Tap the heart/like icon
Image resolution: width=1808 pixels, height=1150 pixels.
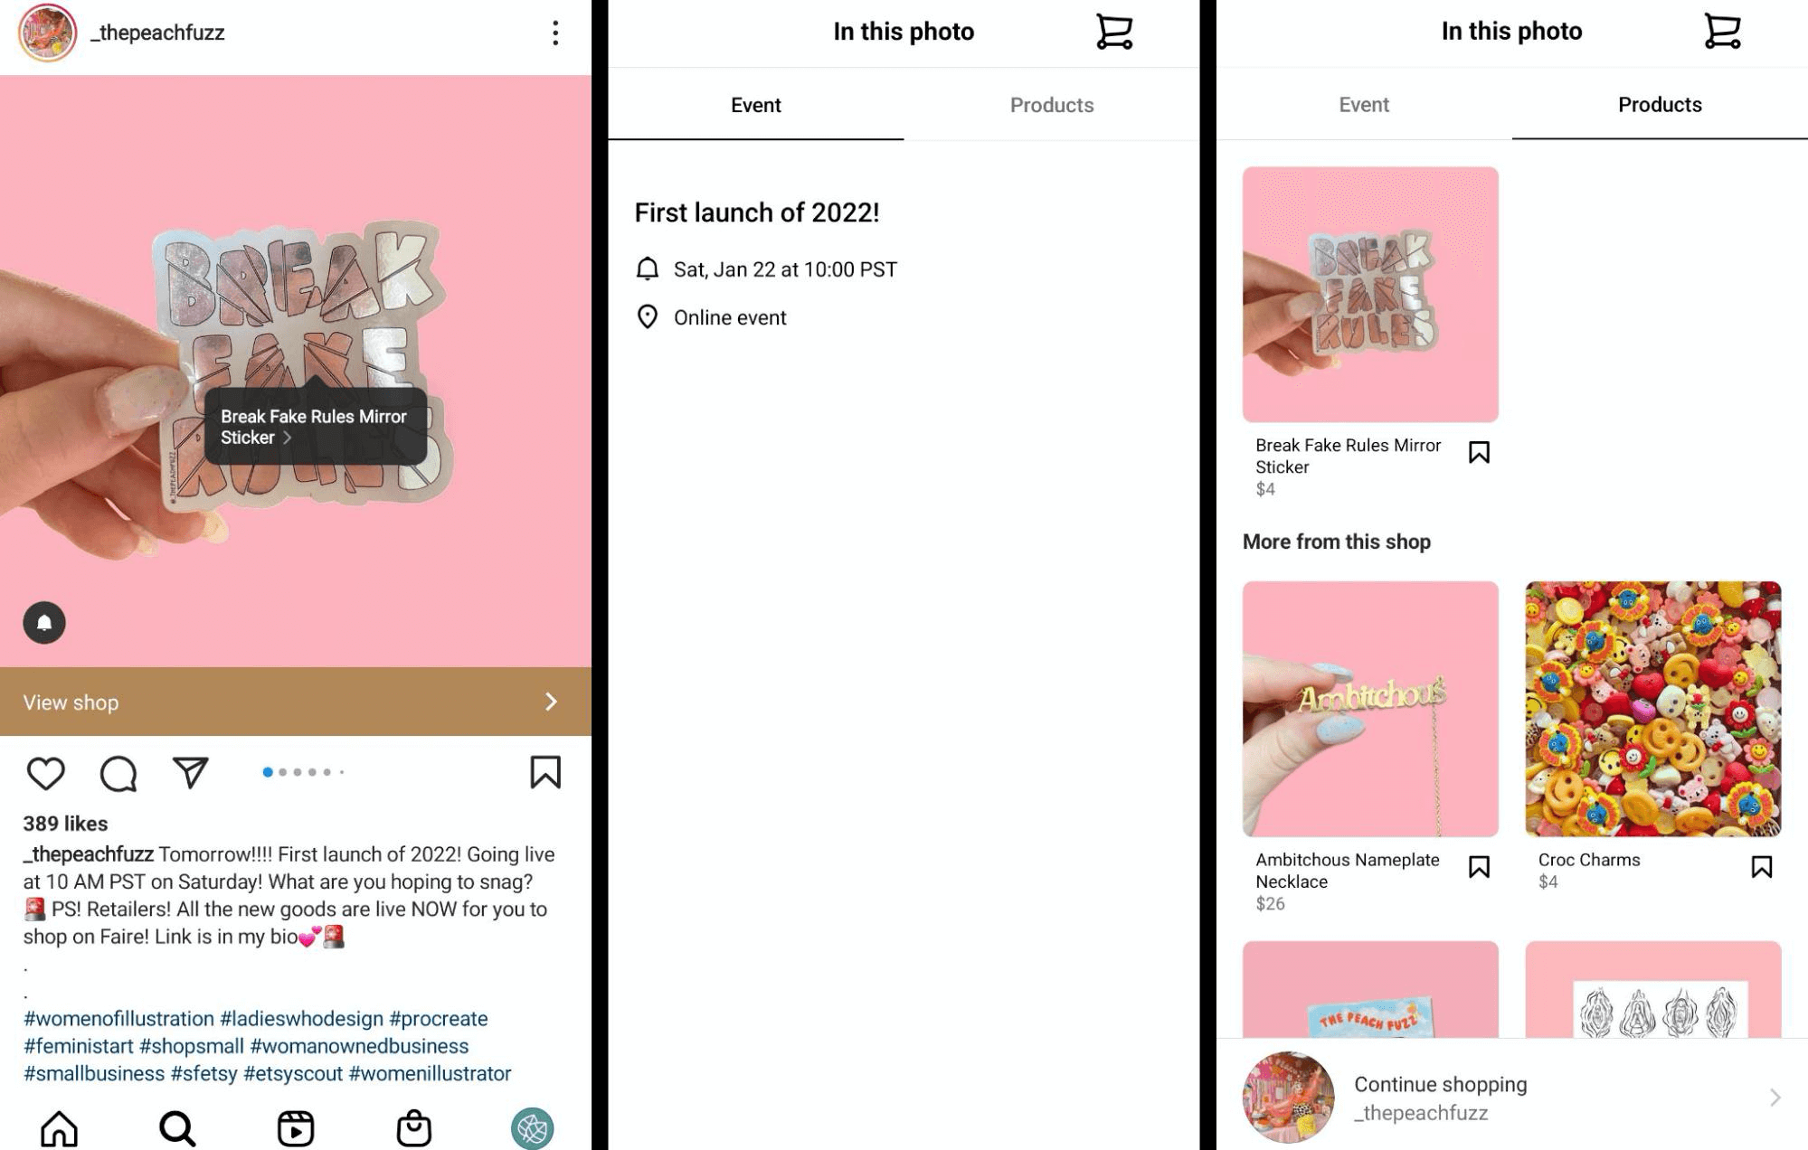45,773
